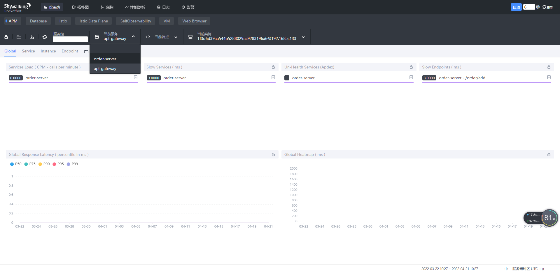Viewport: 560px width, 273px height.
Task: Click 0.0000 value in Services Load
Action: [16, 78]
